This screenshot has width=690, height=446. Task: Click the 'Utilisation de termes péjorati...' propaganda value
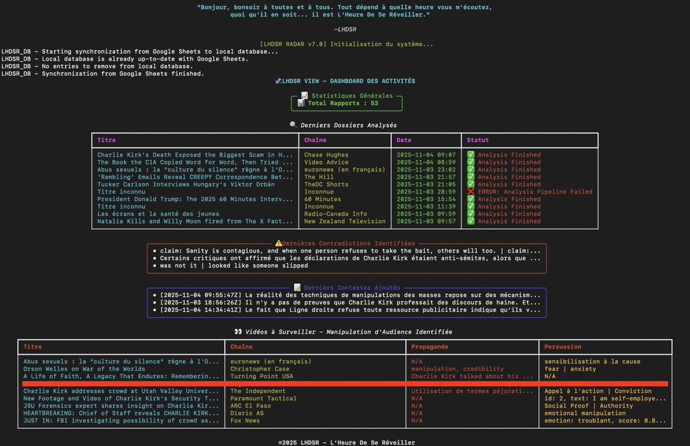coord(472,391)
